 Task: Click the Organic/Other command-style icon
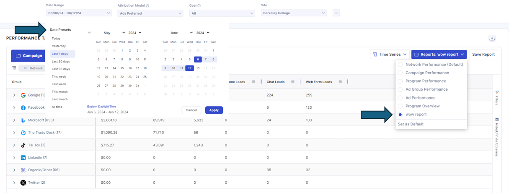pos(23,170)
